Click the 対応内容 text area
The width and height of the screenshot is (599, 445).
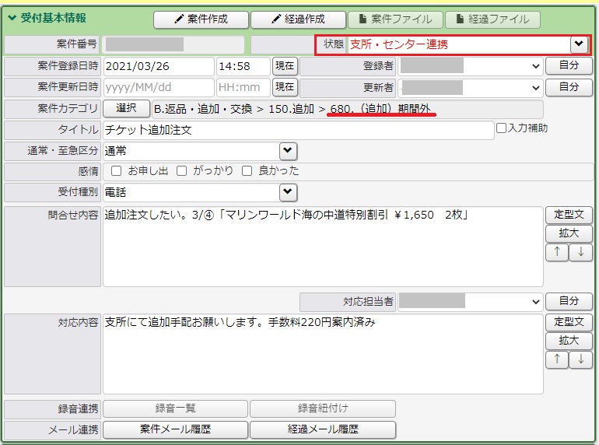click(323, 354)
